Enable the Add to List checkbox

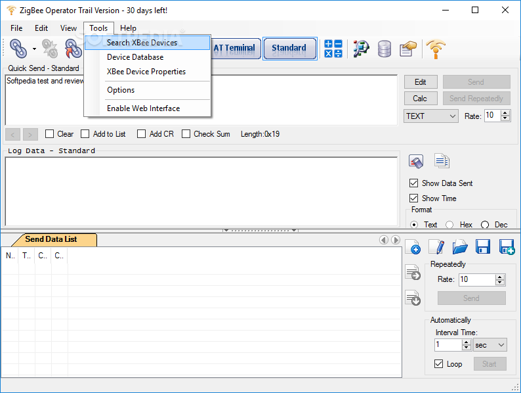[85, 134]
